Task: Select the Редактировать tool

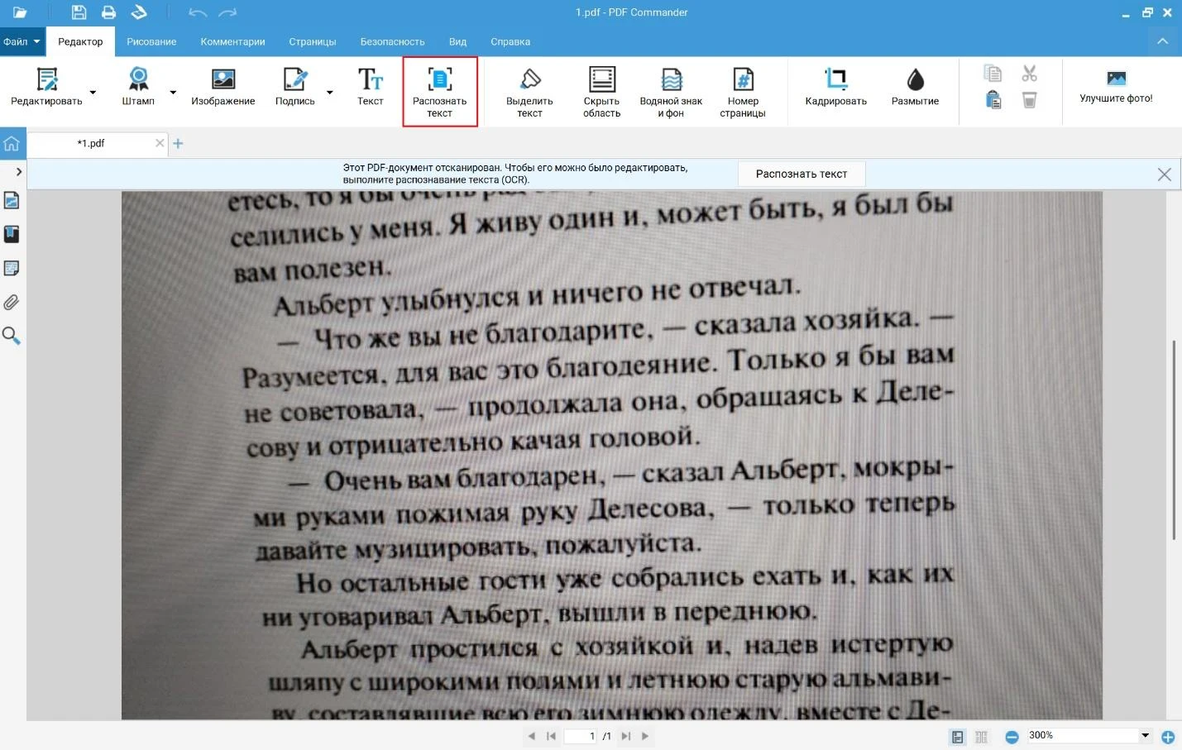Action: (x=46, y=87)
